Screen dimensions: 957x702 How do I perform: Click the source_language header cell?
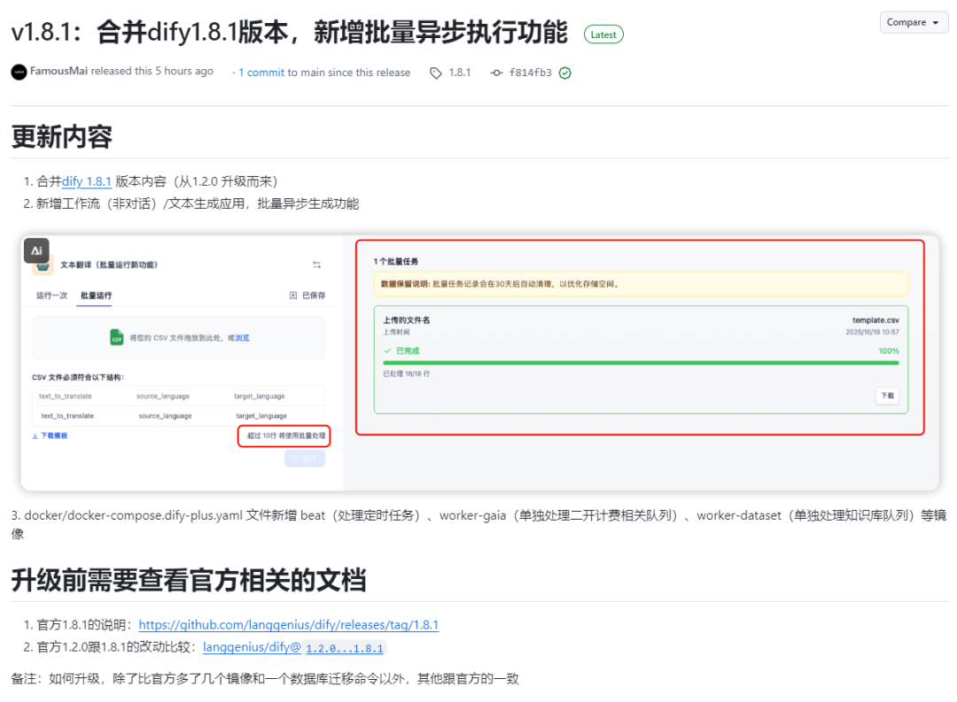click(x=163, y=396)
